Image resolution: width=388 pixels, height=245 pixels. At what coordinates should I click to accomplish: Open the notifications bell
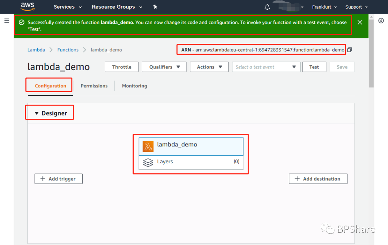pos(267,7)
